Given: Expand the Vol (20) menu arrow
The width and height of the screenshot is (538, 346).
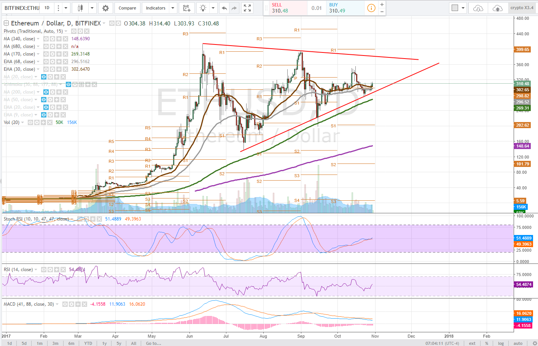Looking at the screenshot, I should tap(23, 122).
